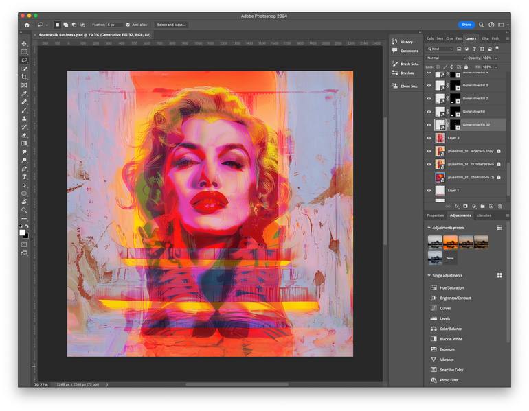Image resolution: width=529 pixels, height=411 pixels.
Task: Select the Move tool
Action: click(24, 44)
